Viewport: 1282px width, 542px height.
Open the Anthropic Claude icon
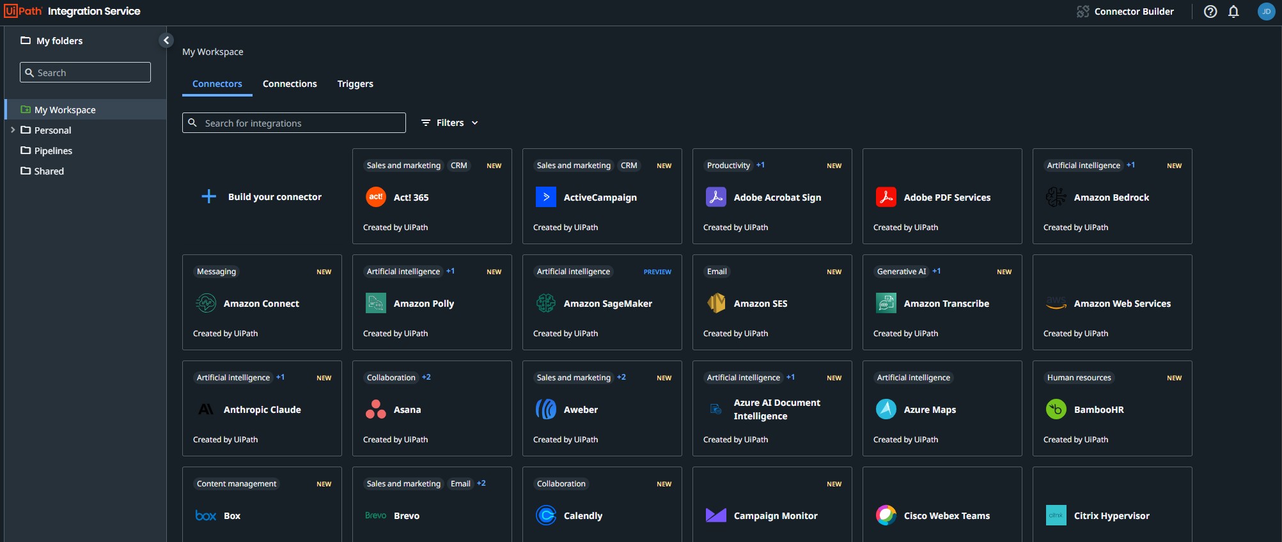(x=206, y=409)
